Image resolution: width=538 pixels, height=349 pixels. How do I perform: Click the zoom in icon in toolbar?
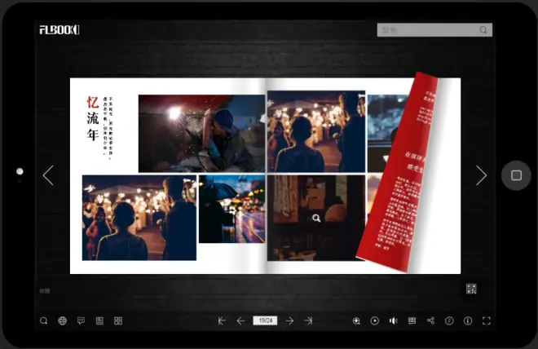click(x=356, y=320)
